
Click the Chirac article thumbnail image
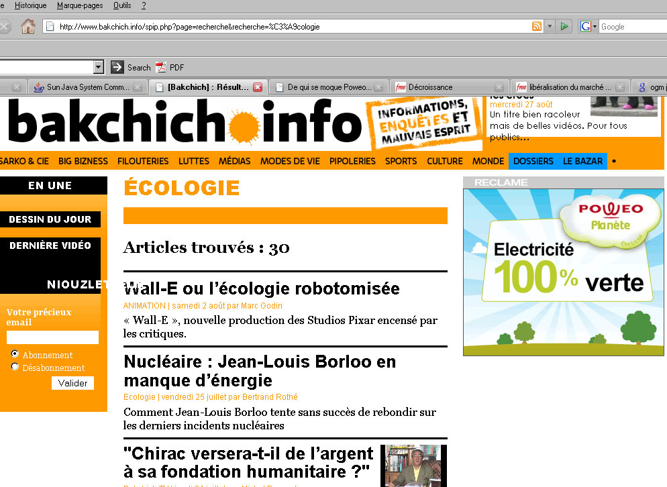[x=413, y=466]
